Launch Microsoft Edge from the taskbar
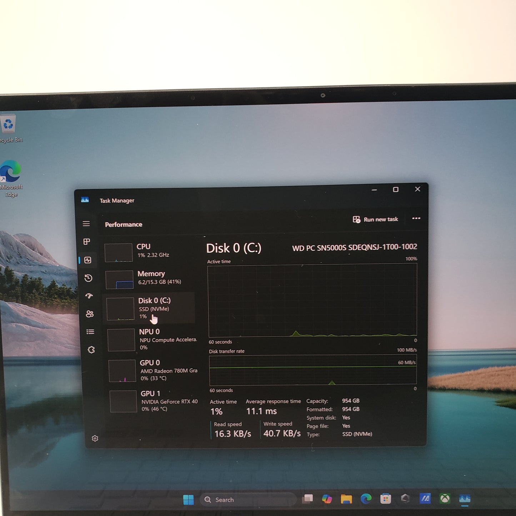 click(366, 499)
